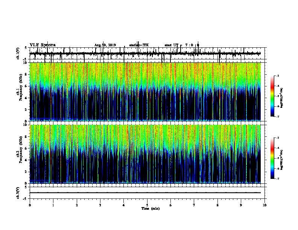Click the "10" tick on the time axis
This screenshot has width=298, height=230.
(x=265, y=205)
